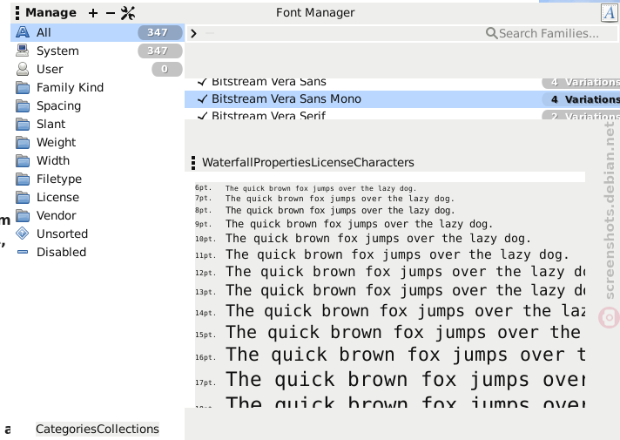620x440 pixels.
Task: Switch to the Categories tab
Action: click(66, 429)
